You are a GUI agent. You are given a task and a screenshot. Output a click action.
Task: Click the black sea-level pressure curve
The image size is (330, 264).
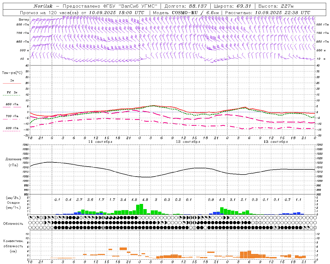[173, 173]
